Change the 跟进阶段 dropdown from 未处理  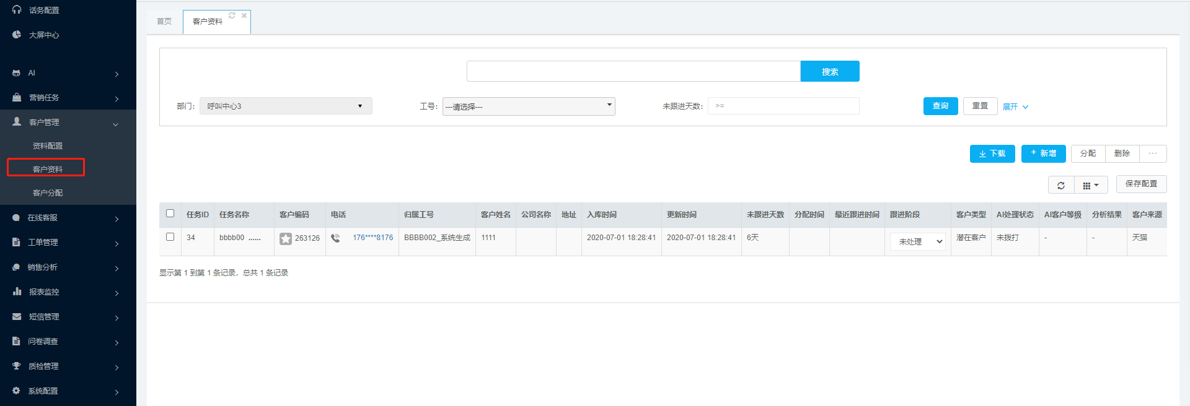click(917, 241)
